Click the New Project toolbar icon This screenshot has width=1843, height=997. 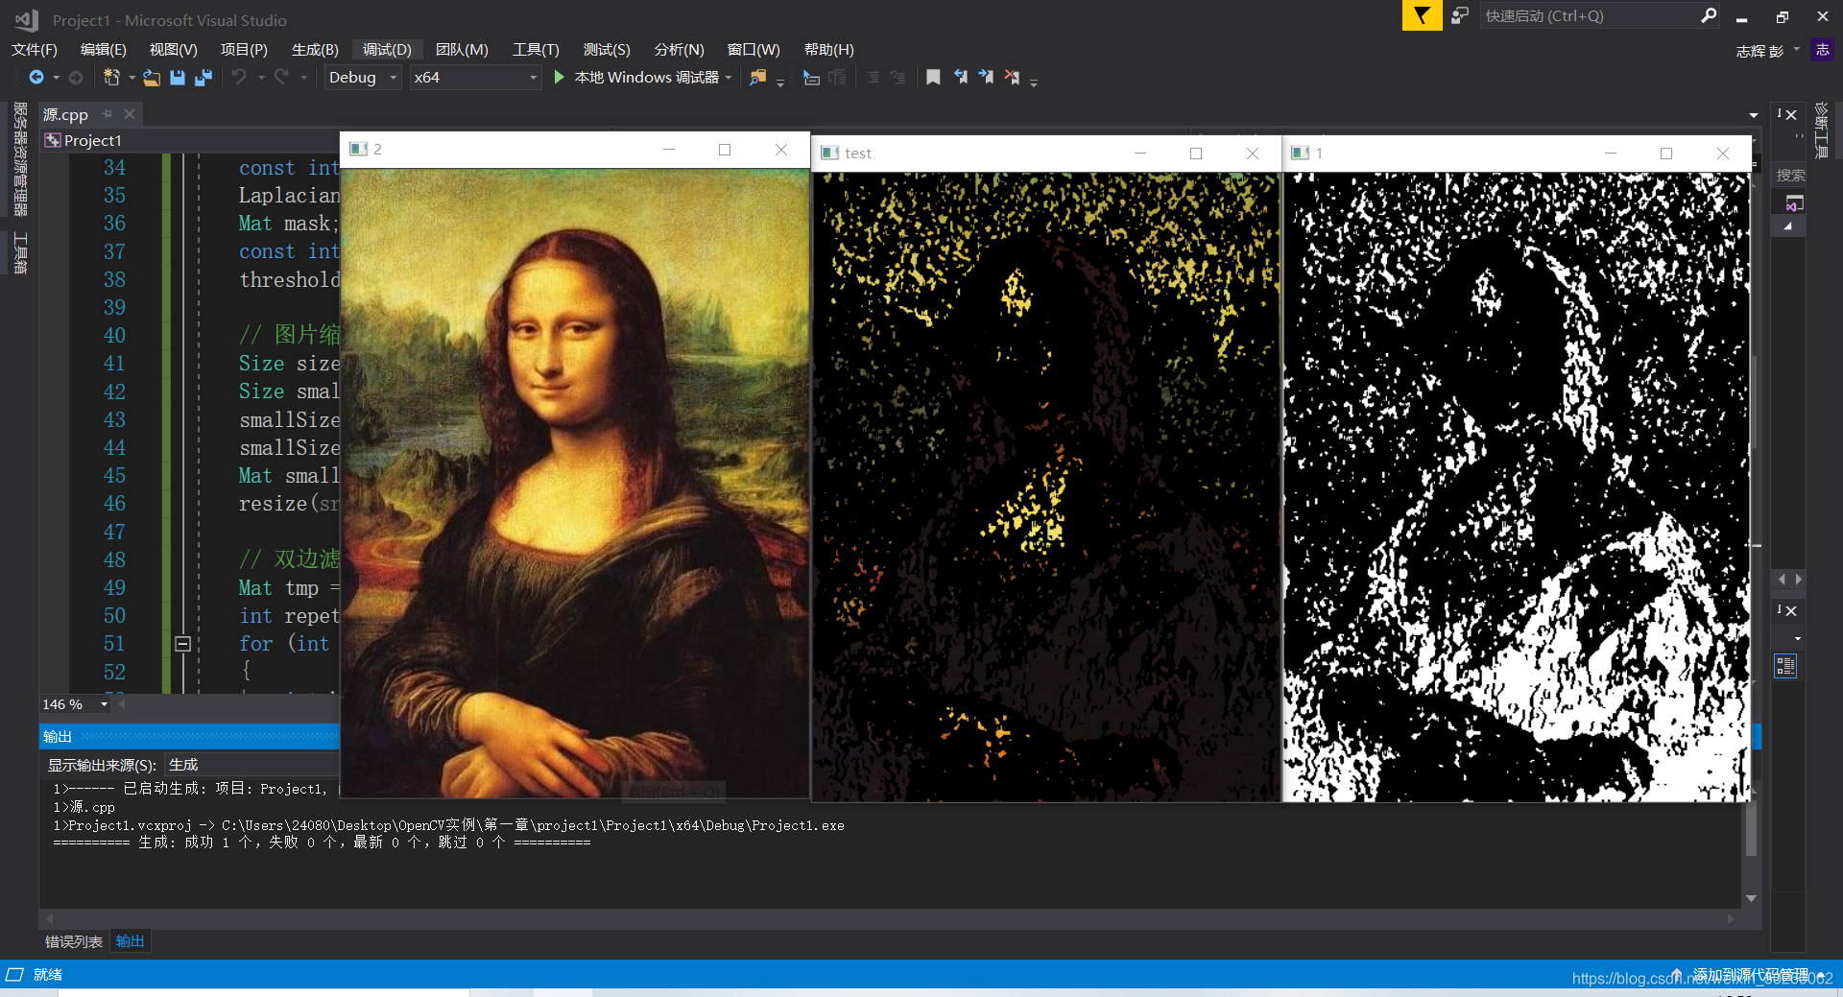point(111,78)
